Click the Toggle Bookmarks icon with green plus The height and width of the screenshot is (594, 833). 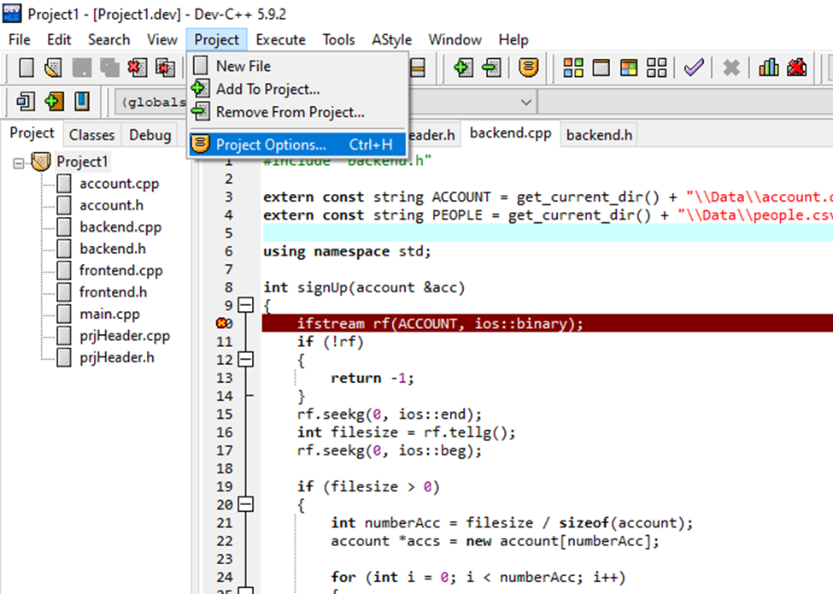[54, 102]
